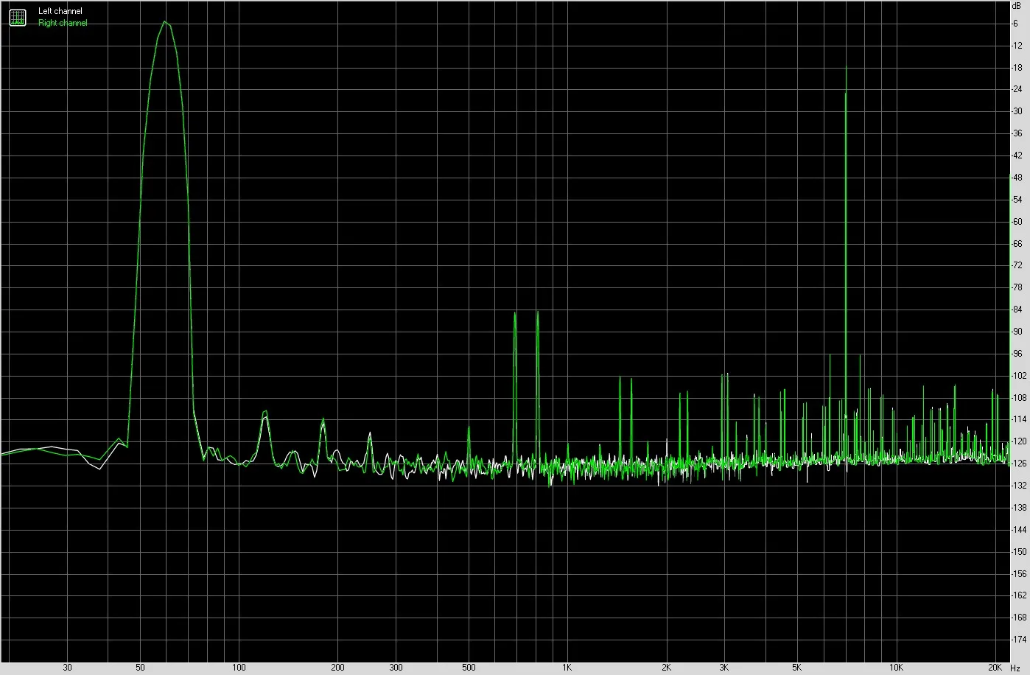Click the 200 Hz frequency label
The height and width of the screenshot is (675, 1030).
pos(337,668)
